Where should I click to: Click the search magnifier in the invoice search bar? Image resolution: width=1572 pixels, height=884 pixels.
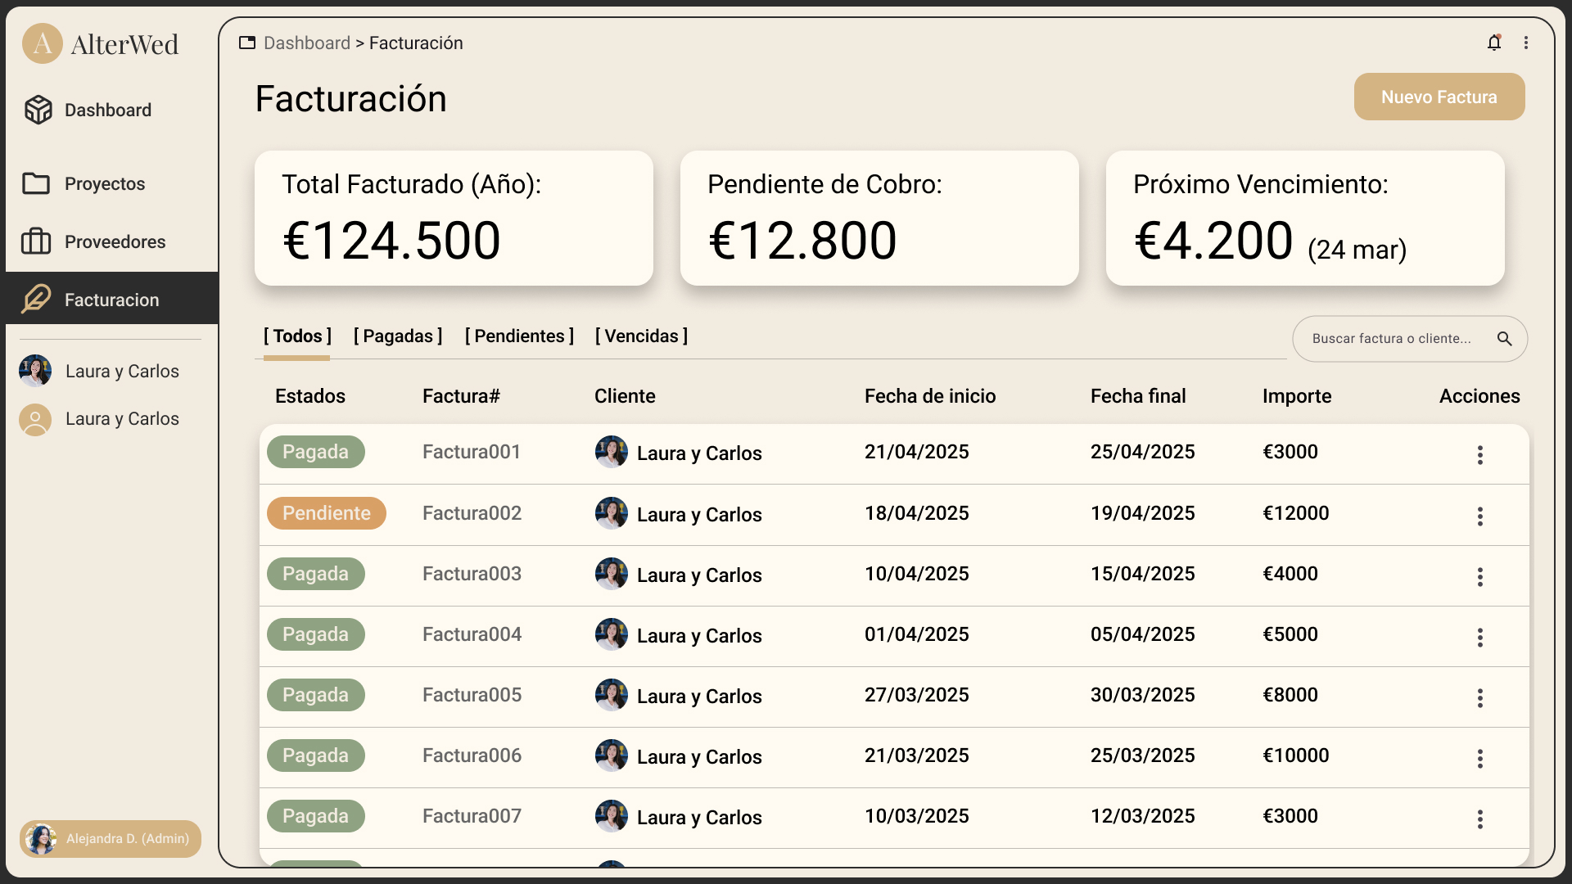1506,338
